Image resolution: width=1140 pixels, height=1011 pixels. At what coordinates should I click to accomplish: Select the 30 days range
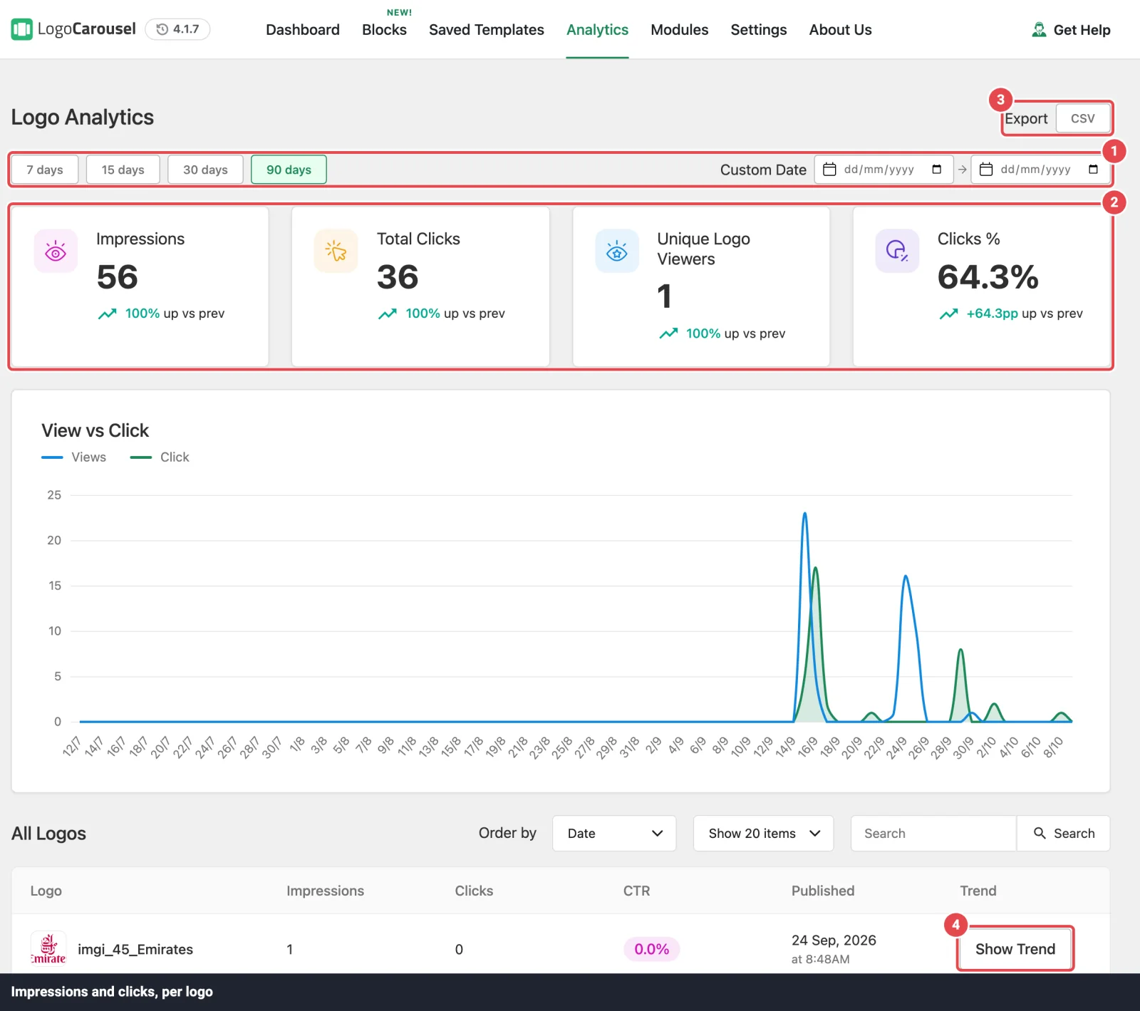point(205,170)
